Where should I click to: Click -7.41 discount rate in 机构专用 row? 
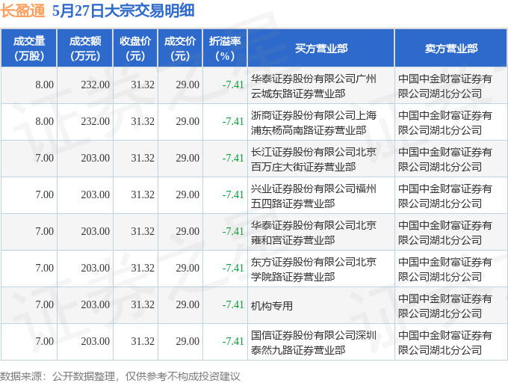coord(233,304)
